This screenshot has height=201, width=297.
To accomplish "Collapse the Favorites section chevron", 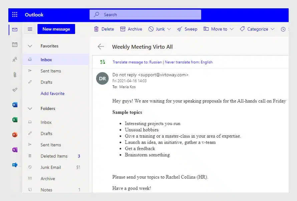I will tap(30, 46).
